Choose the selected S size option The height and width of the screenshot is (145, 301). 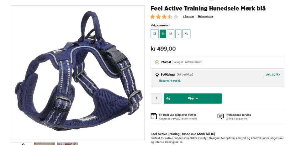[163, 34]
